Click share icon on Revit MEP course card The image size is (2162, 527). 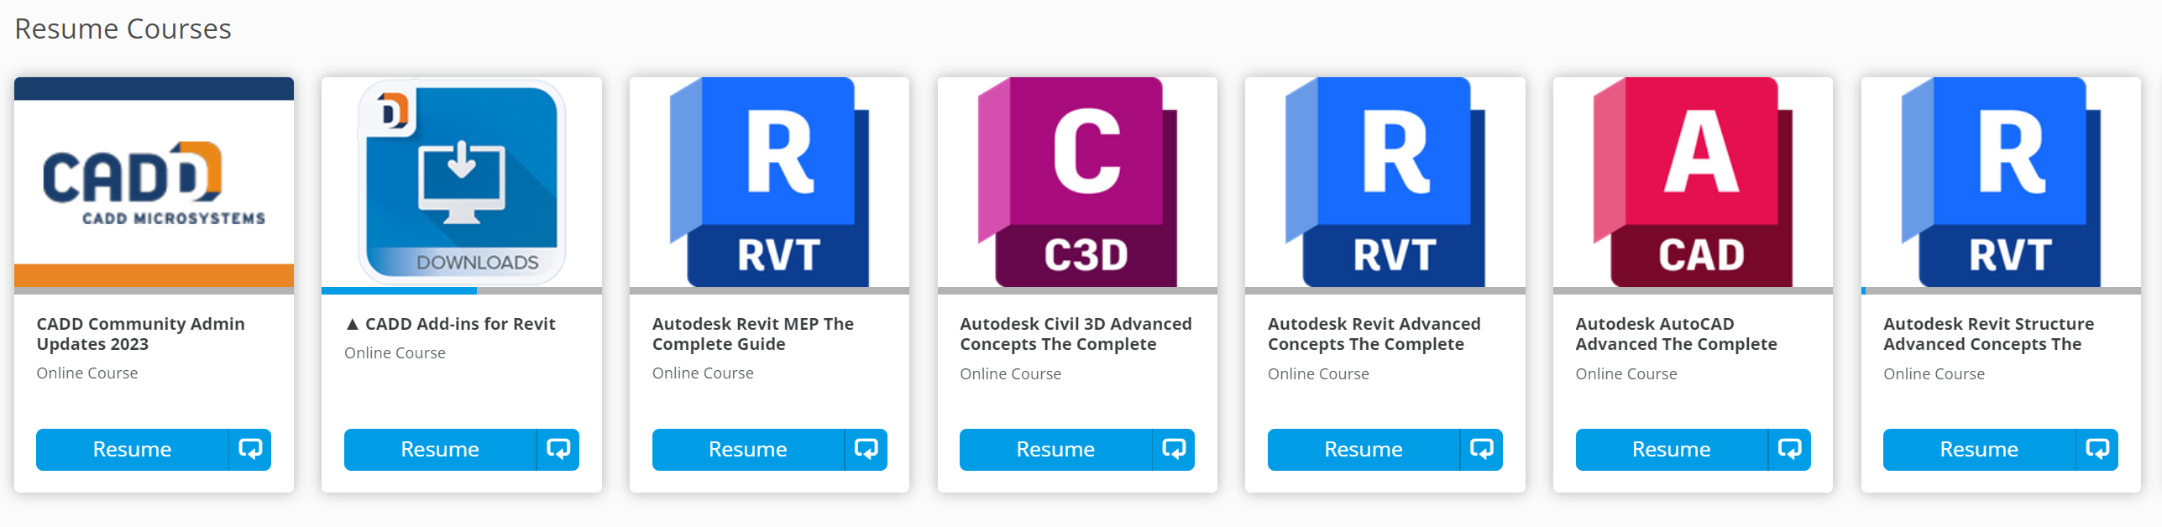(x=866, y=449)
